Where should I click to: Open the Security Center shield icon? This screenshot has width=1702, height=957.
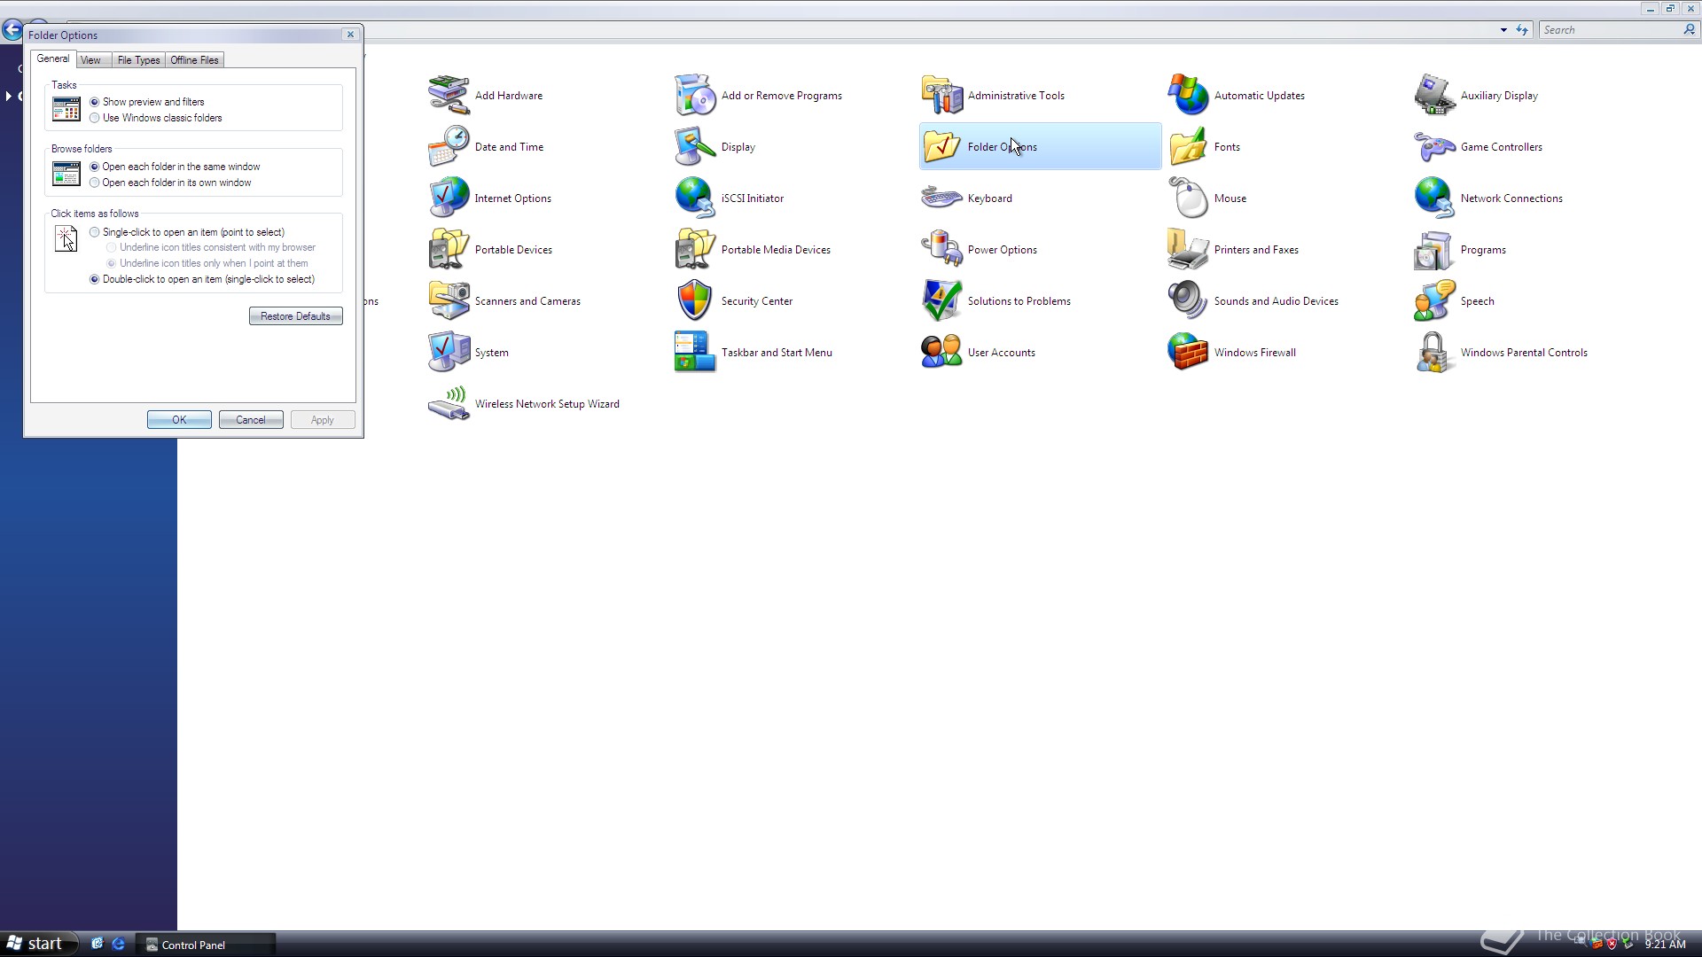(694, 301)
